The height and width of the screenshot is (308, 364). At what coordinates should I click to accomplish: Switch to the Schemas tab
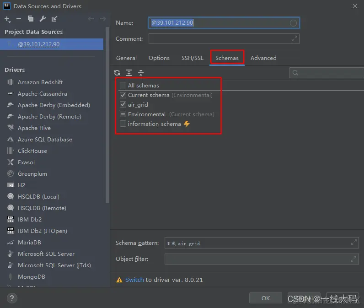tap(227, 58)
